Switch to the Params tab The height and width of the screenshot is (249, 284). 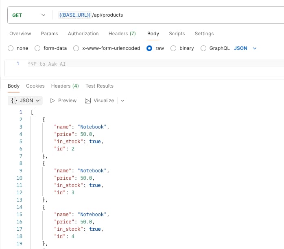[x=49, y=34]
